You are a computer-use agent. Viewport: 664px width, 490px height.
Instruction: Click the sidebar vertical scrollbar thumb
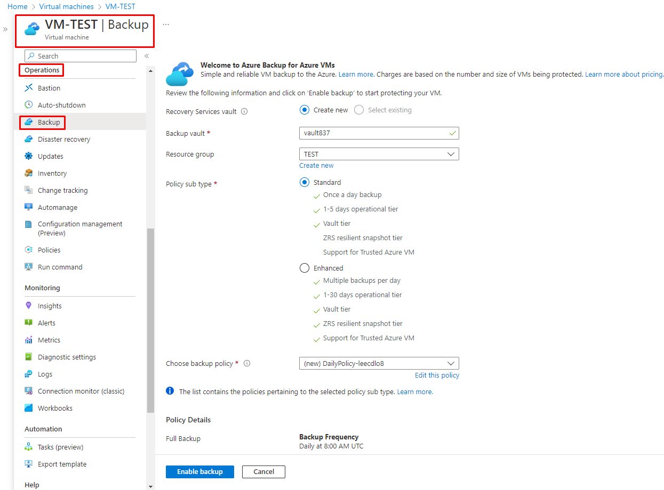150,320
